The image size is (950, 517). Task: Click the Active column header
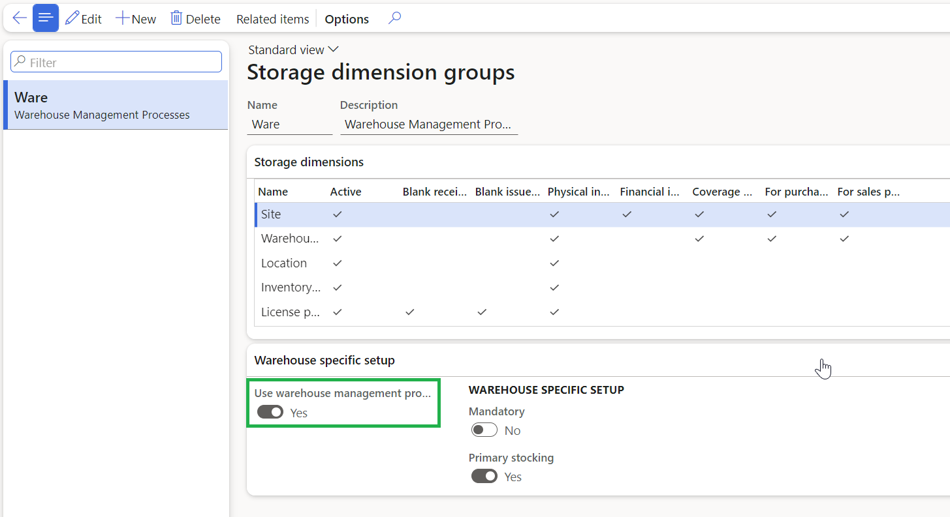346,192
